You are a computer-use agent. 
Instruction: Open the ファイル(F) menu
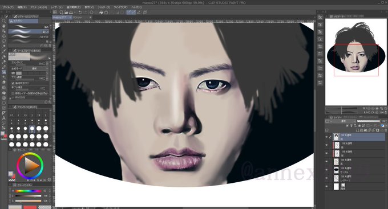[x=8, y=7]
